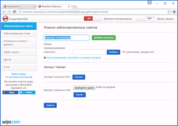Viewport: 178px width, 126px height.
Task: Close the Расширения tab via its X
Action: pyautogui.click(x=34, y=6)
